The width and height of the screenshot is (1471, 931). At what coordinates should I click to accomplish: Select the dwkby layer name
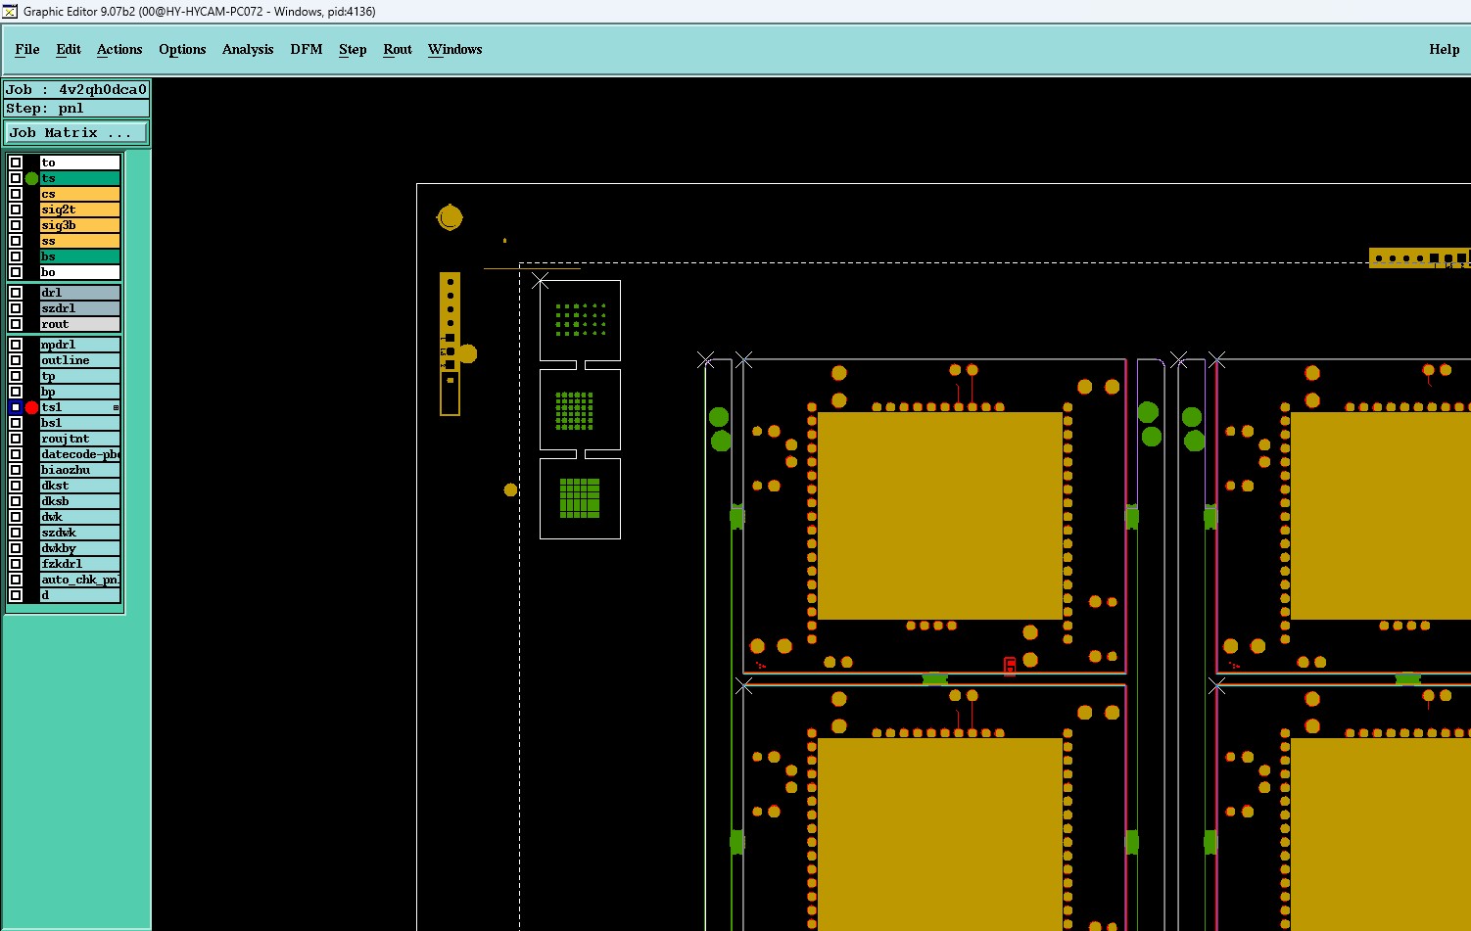point(80,548)
